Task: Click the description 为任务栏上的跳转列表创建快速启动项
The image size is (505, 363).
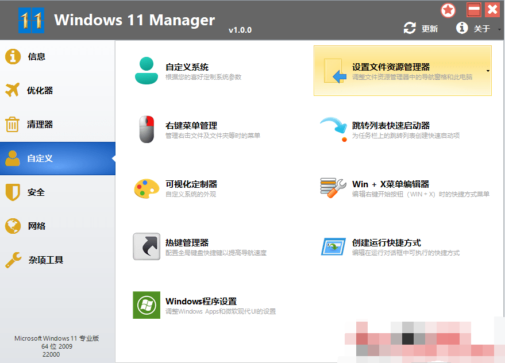Action: [x=406, y=136]
